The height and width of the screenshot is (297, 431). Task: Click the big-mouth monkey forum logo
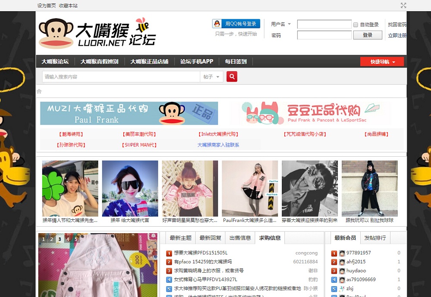coord(97,33)
